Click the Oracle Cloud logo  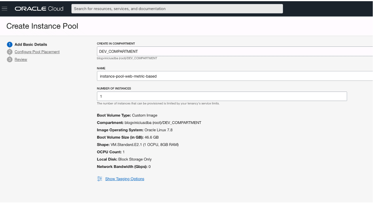click(x=39, y=9)
